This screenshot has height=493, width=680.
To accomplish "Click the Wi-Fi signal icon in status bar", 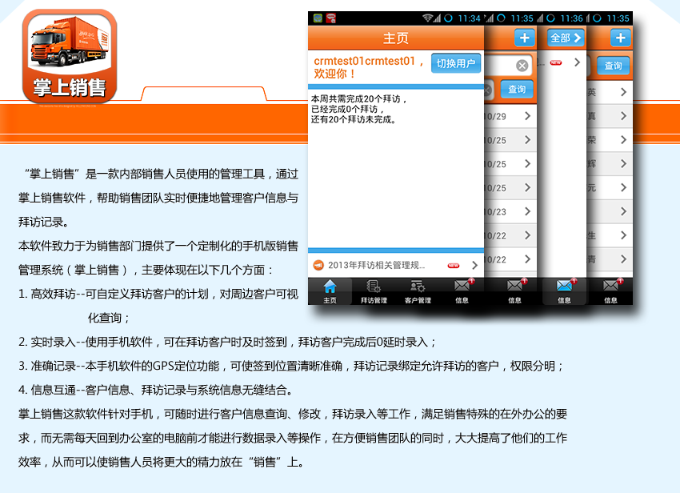I will 428,18.
